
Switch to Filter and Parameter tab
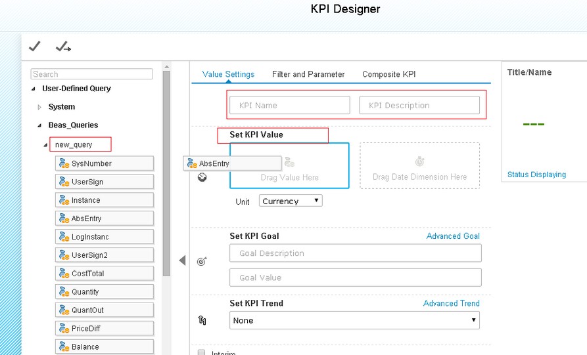pyautogui.click(x=308, y=74)
